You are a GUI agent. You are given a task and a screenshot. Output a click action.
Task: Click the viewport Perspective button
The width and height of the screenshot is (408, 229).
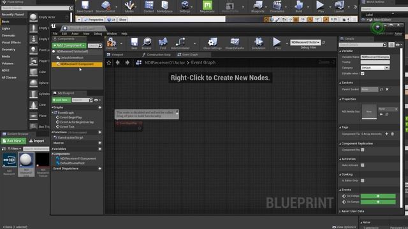[x=94, y=20]
